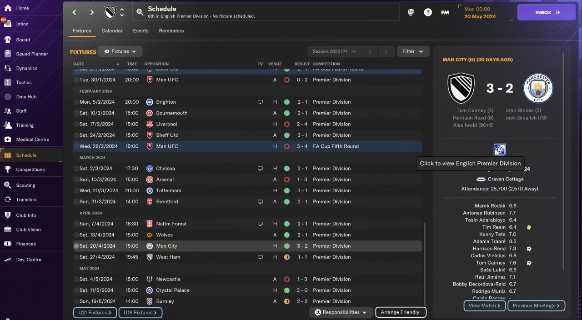582x320 pixels.
Task: Toggle the circle on the Liverpool fixture row
Action: tap(76, 124)
